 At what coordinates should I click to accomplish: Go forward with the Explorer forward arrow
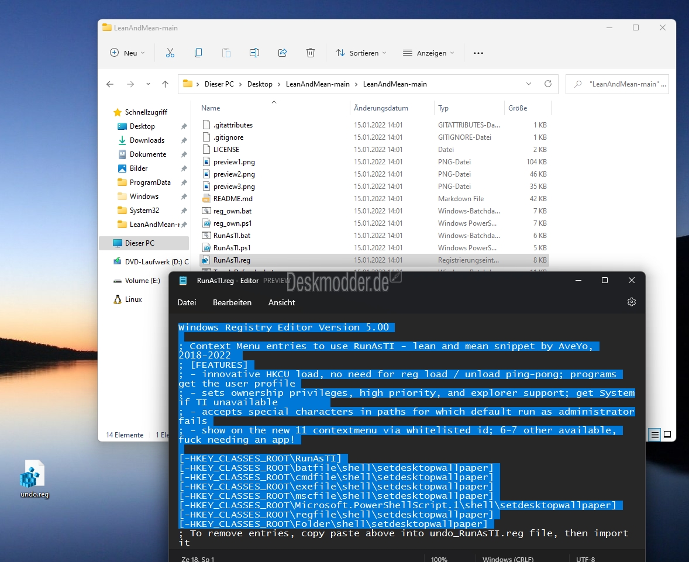pos(130,84)
